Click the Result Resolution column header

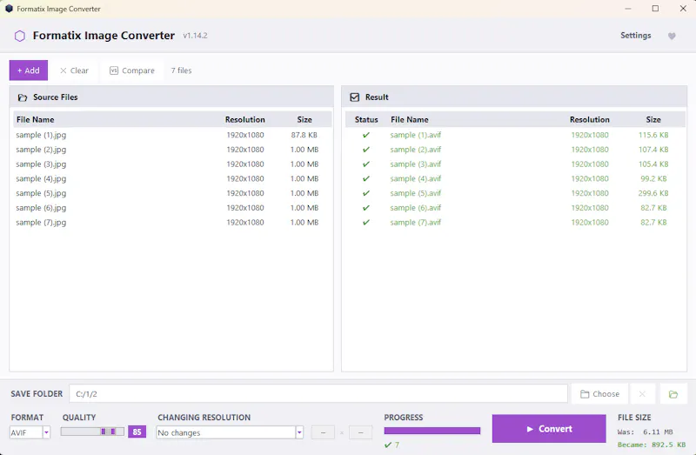click(590, 120)
